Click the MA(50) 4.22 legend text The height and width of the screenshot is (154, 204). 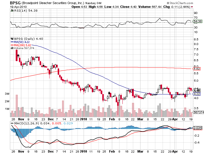(22, 42)
